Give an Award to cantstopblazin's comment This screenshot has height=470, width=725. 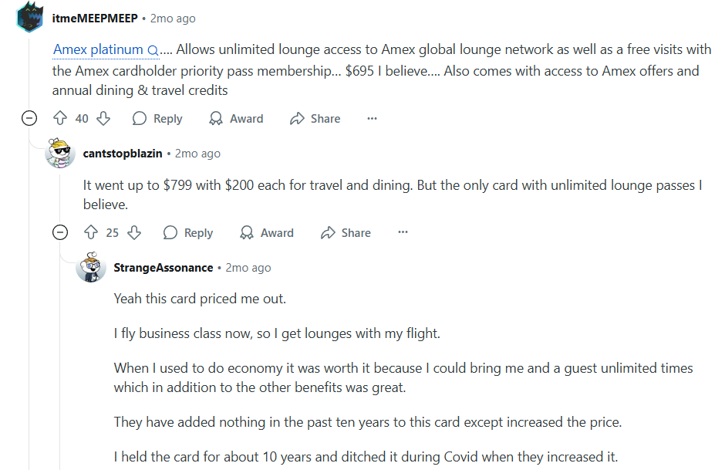pyautogui.click(x=267, y=232)
